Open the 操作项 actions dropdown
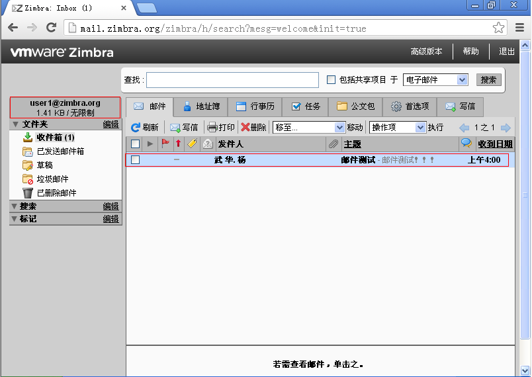 397,128
